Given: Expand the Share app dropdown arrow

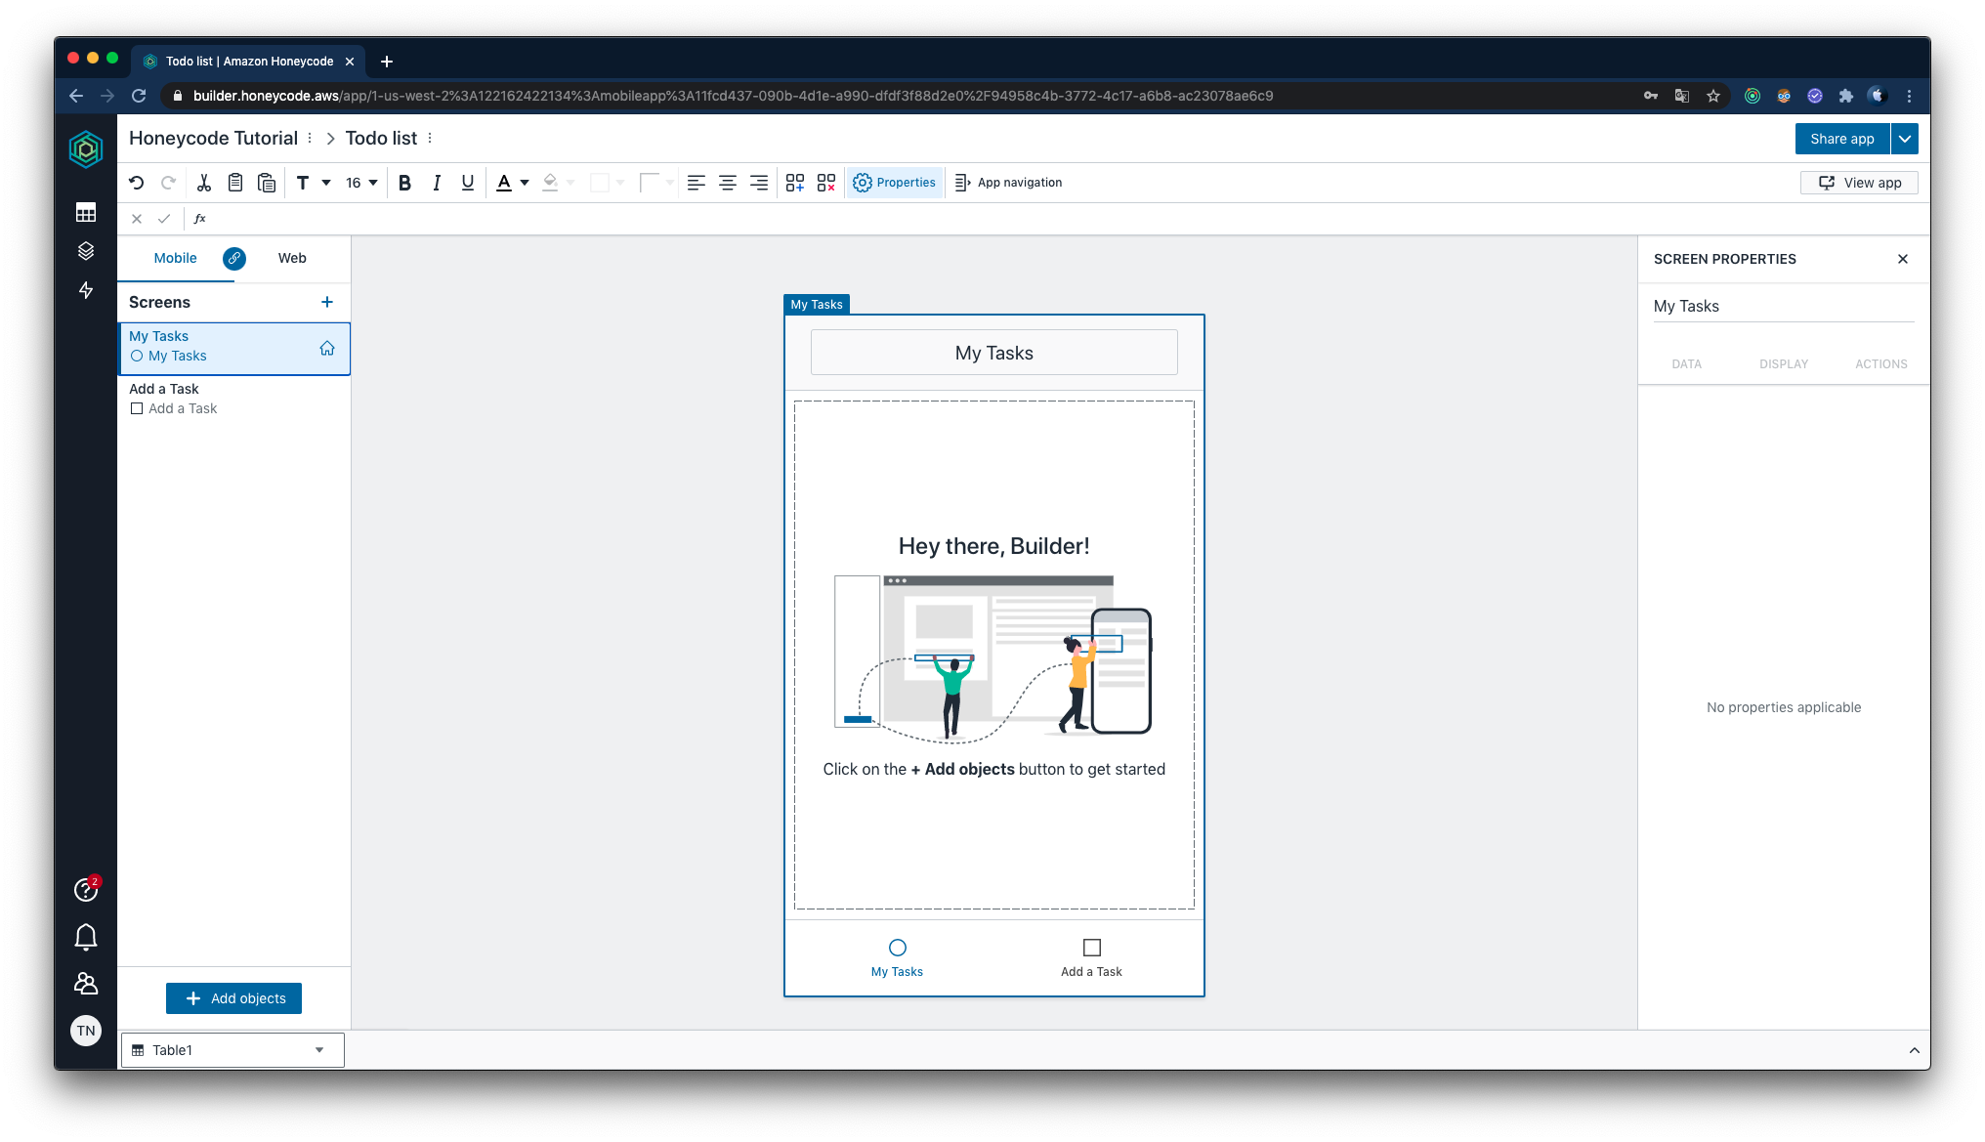Looking at the screenshot, I should coord(1905,139).
